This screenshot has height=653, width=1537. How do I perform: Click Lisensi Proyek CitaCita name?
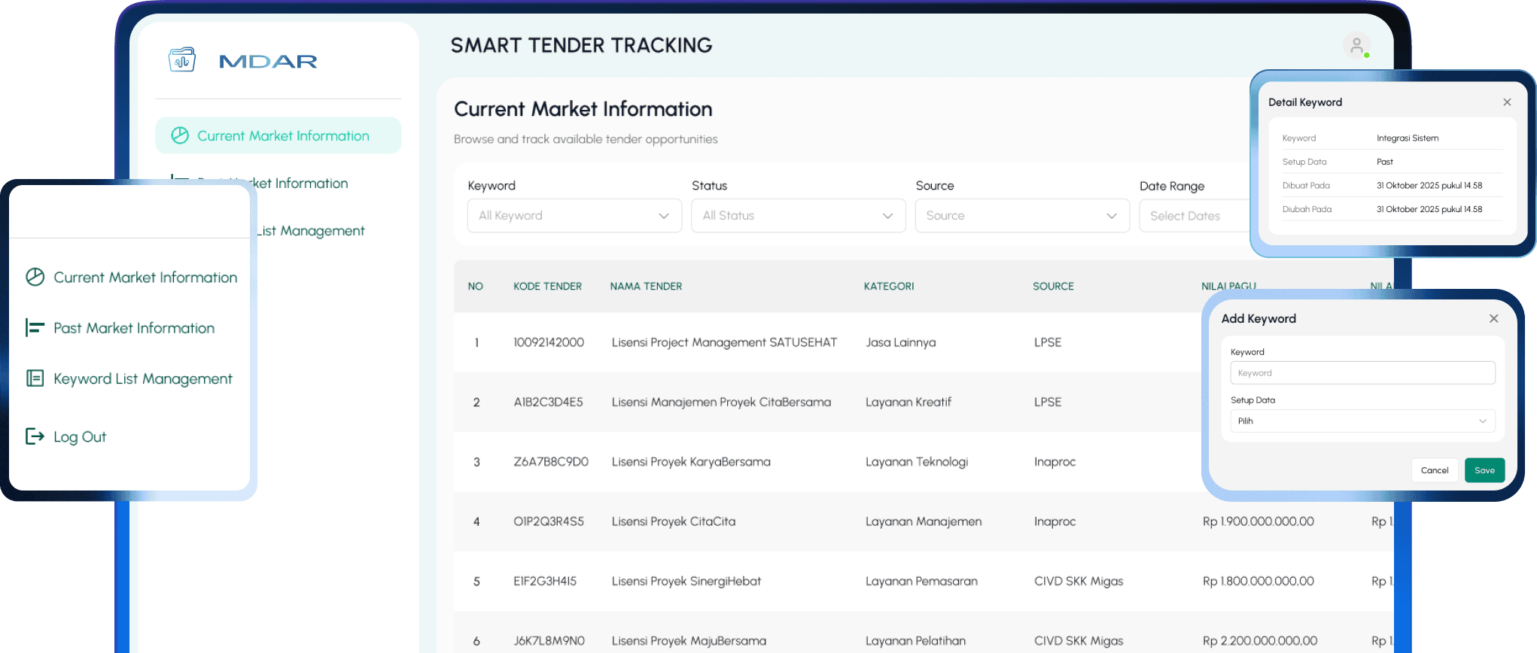pos(674,521)
